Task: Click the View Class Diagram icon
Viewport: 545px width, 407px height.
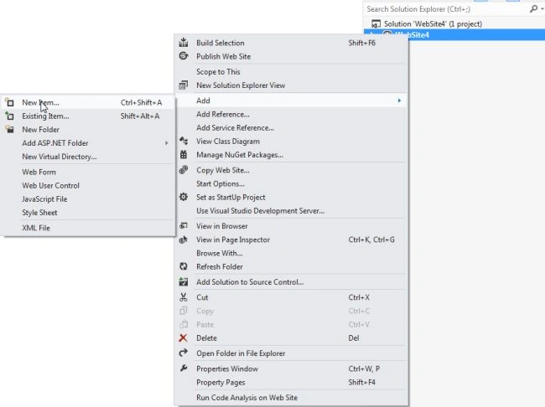Action: coord(184,141)
